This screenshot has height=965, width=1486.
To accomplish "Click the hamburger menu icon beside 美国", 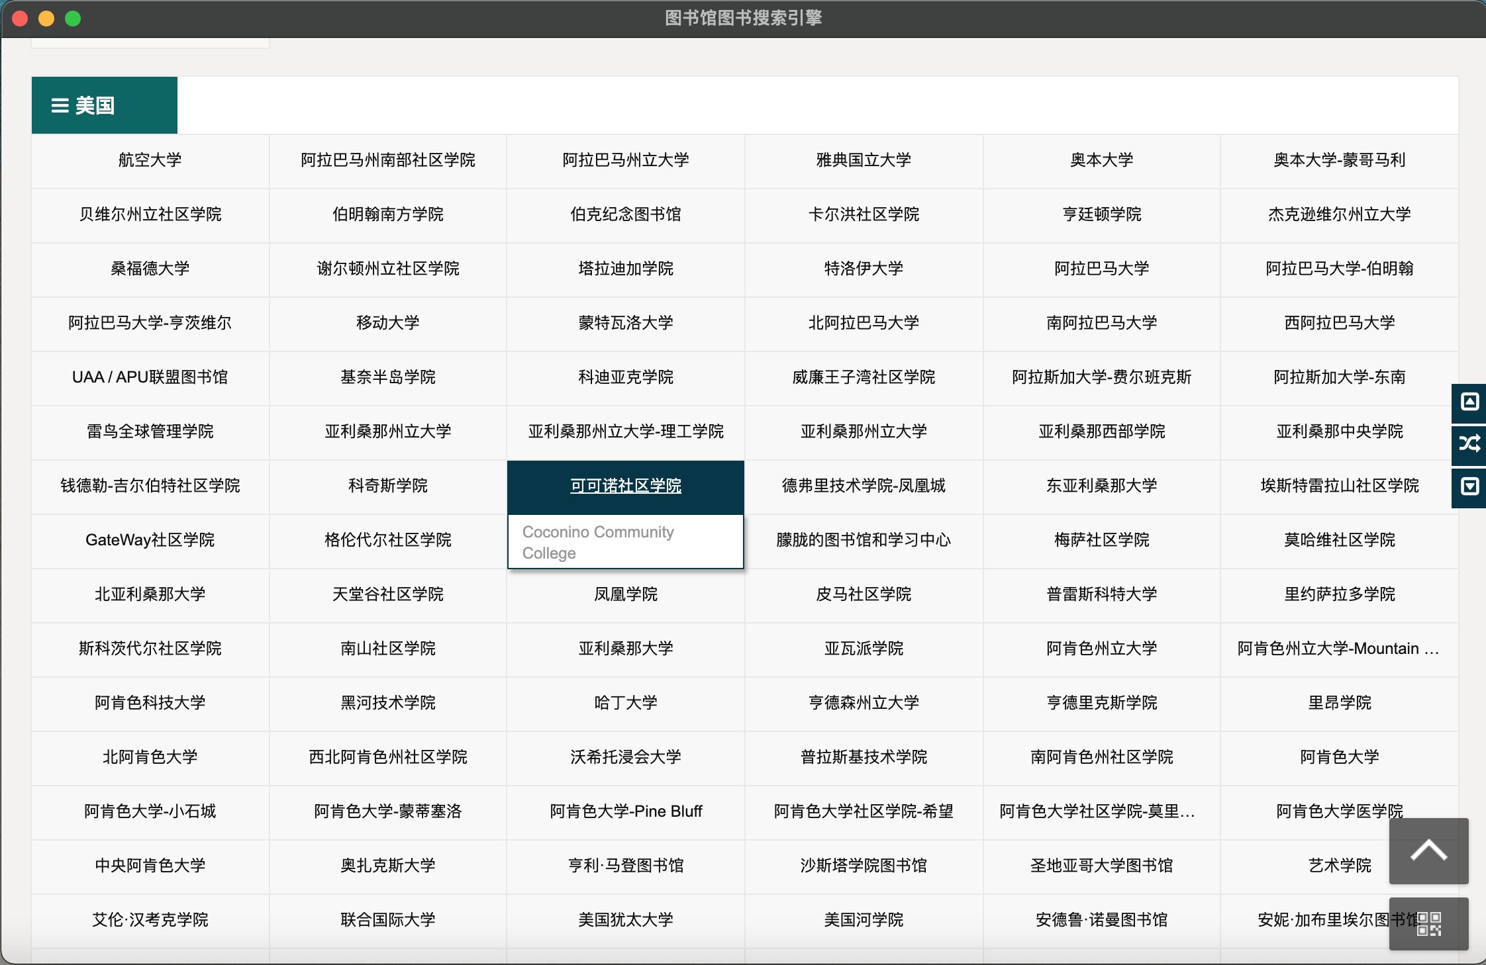I will click(x=60, y=106).
